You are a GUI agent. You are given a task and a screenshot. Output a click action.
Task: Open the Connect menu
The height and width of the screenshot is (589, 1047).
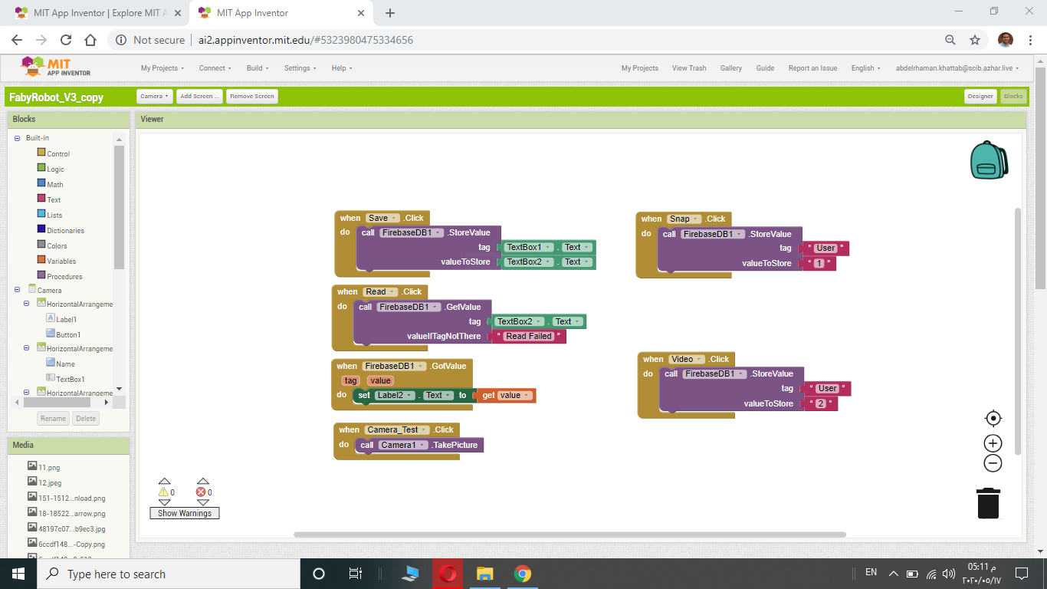pos(215,68)
